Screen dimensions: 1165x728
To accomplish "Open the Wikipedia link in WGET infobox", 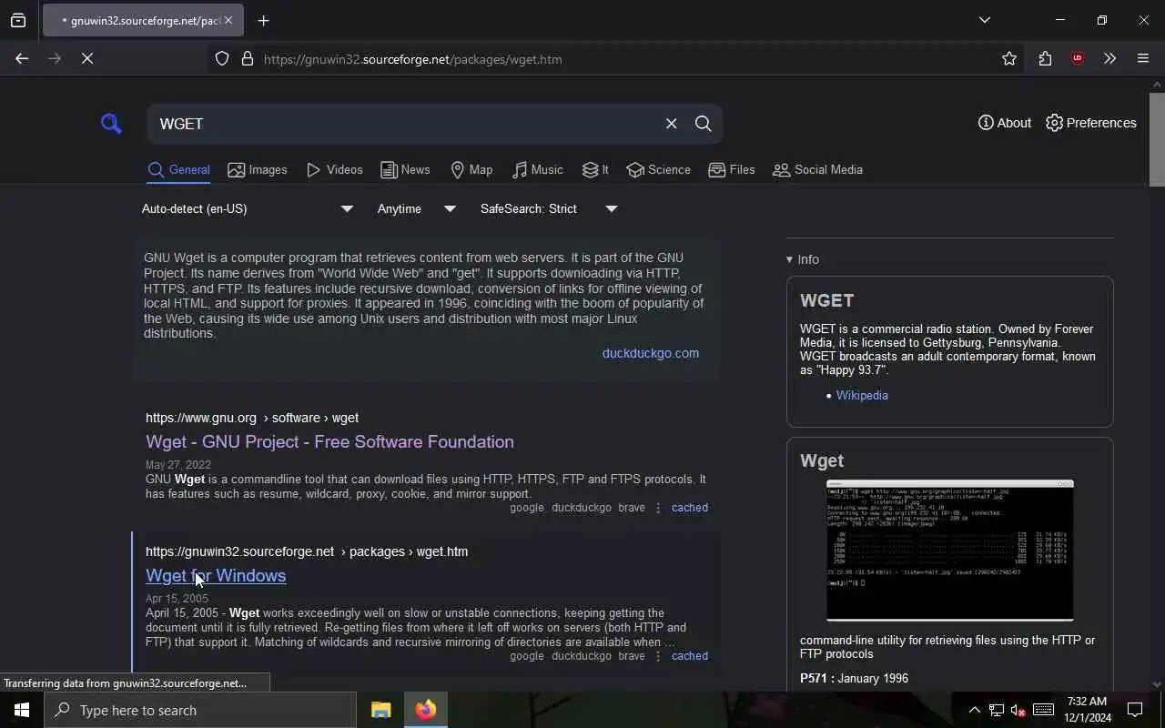I will click(862, 396).
